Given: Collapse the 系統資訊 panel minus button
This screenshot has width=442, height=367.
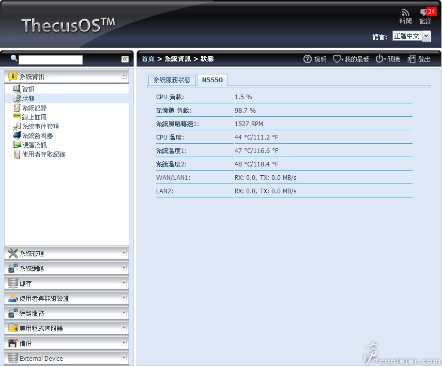Looking at the screenshot, I should [124, 77].
